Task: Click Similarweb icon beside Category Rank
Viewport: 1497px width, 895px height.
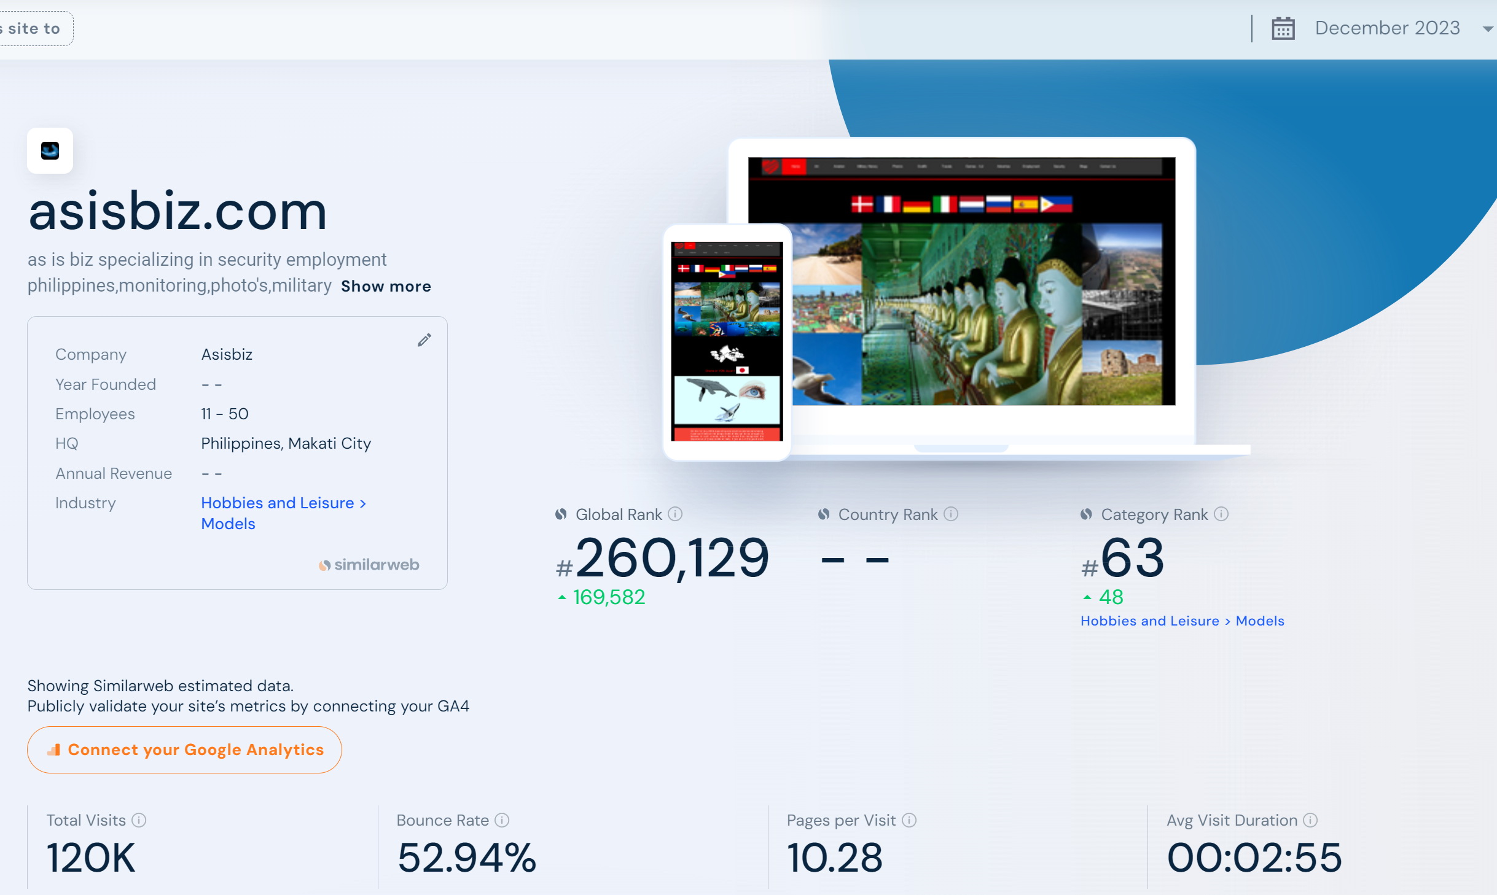Action: pos(1086,514)
